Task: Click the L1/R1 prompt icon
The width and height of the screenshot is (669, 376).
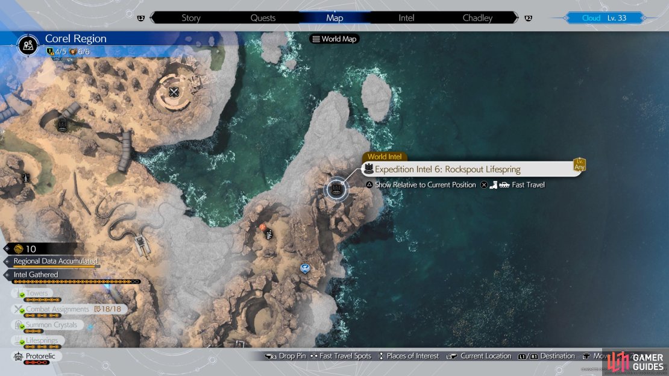Action: pyautogui.click(x=528, y=356)
